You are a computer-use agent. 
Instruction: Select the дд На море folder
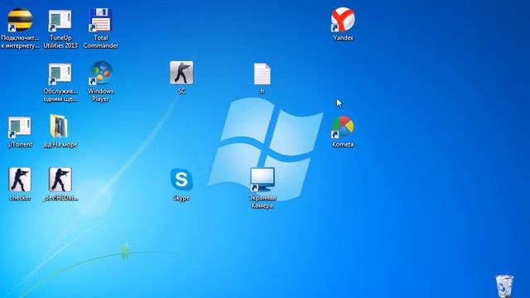point(59,126)
